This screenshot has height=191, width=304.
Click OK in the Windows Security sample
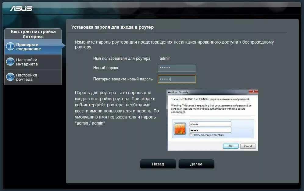231,146
